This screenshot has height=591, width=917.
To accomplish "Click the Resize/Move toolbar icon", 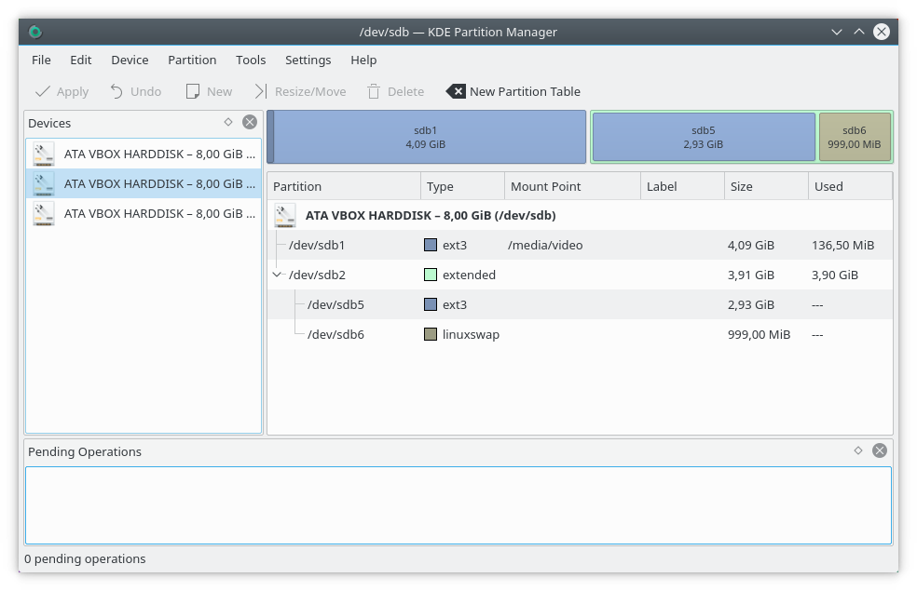I will [x=261, y=91].
